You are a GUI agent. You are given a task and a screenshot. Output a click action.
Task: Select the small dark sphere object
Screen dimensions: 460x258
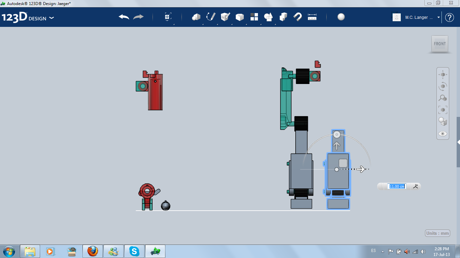pyautogui.click(x=165, y=206)
